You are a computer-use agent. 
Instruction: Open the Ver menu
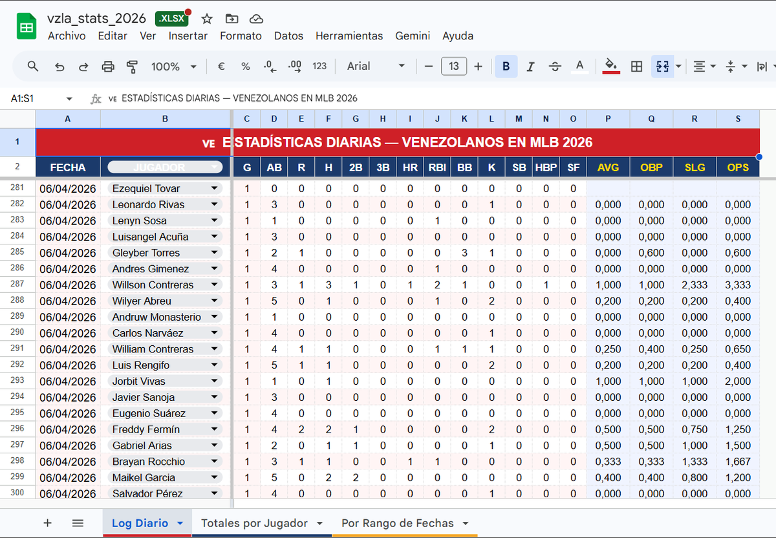(148, 36)
